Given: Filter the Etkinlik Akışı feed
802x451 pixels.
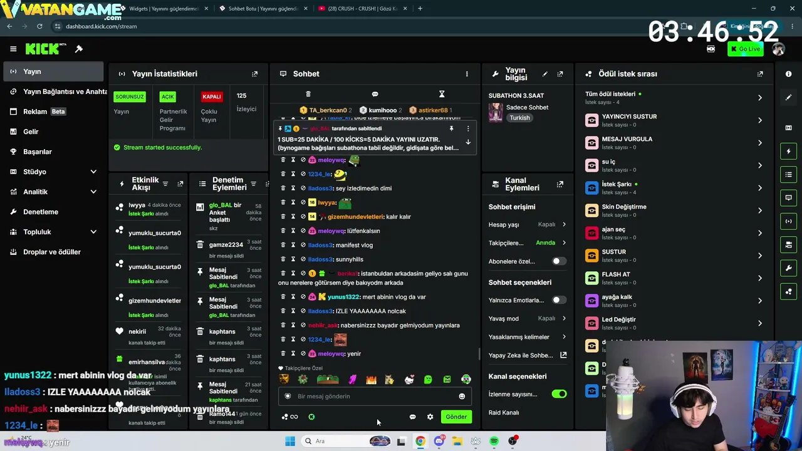Looking at the screenshot, I should click(x=165, y=184).
